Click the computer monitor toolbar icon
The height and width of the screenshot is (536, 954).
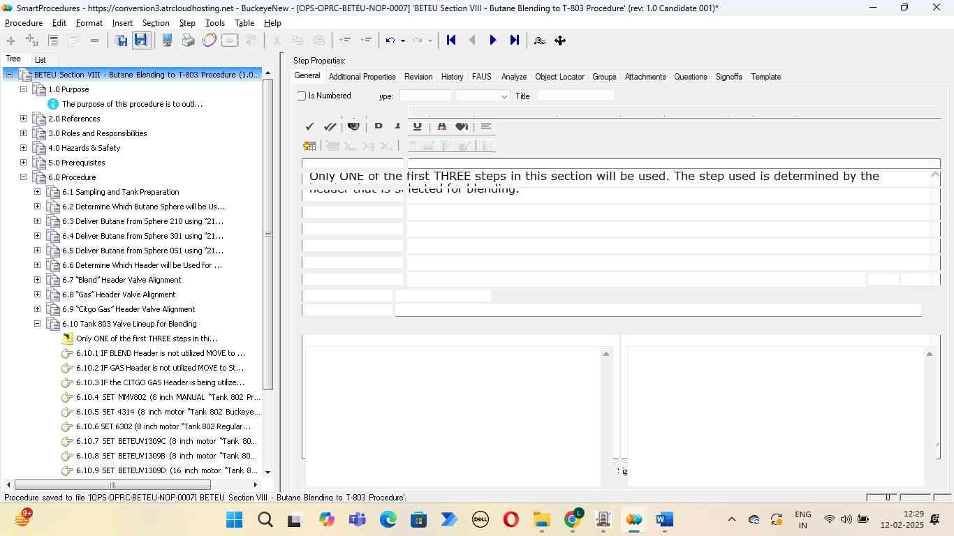coord(168,40)
